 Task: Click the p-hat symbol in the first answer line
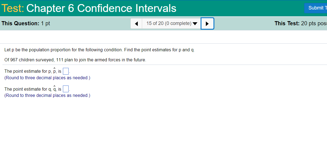[x=54, y=71]
